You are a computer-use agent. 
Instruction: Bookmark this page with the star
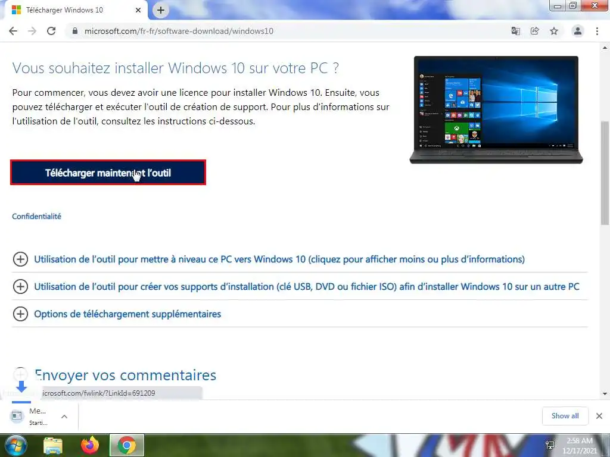(x=554, y=31)
